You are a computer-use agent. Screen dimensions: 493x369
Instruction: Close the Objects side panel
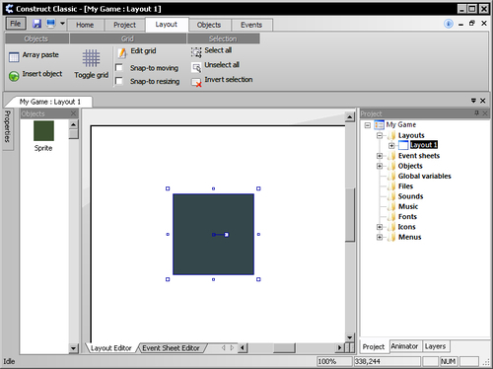pos(73,113)
